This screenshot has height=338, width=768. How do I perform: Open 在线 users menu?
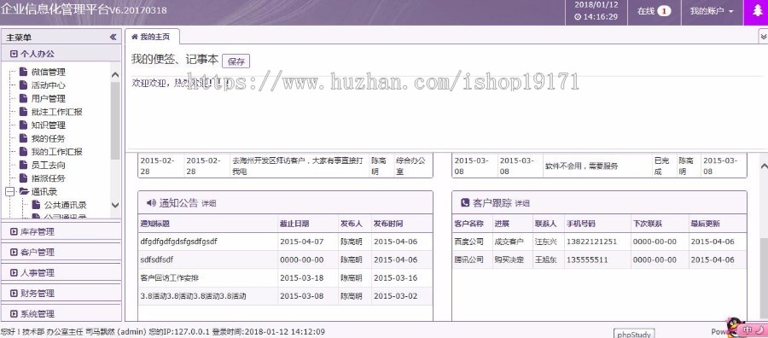coord(655,11)
